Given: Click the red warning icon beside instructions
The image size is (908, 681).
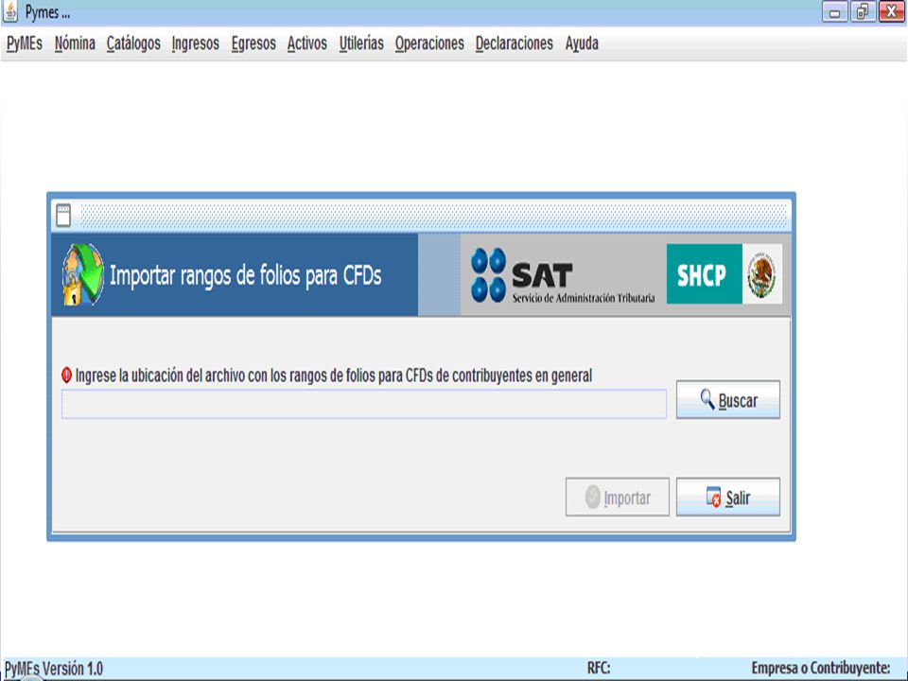Looking at the screenshot, I should coord(66,375).
